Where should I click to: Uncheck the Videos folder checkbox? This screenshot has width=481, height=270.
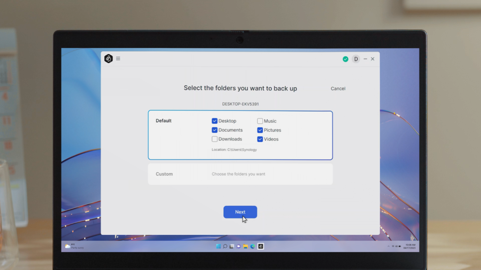point(260,139)
